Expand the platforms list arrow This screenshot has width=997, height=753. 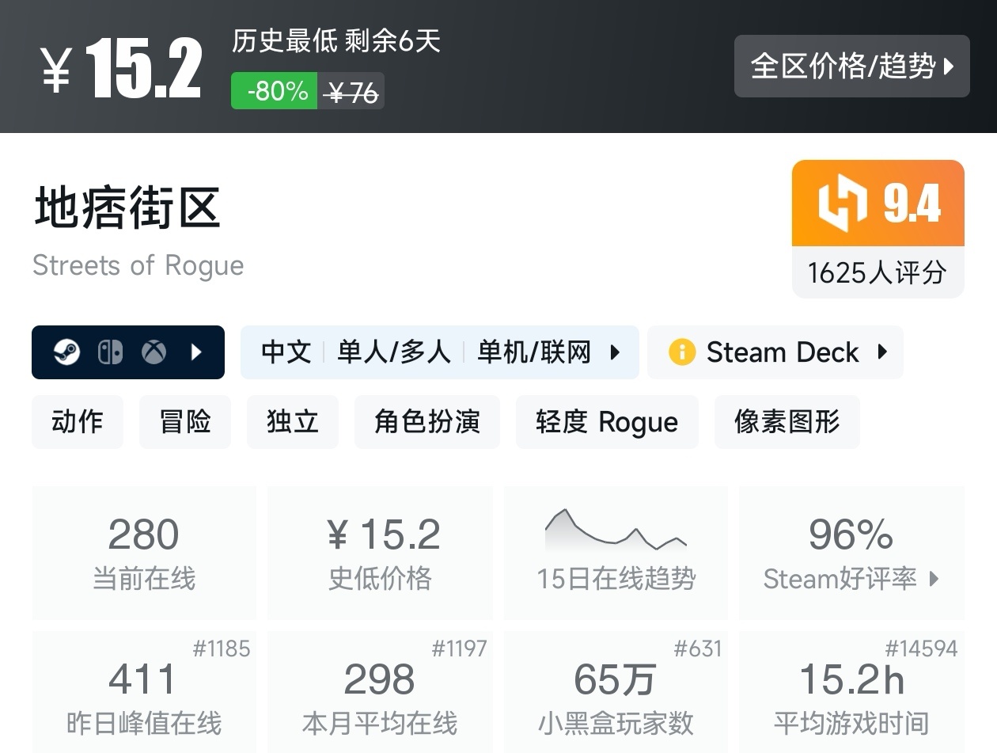tap(197, 352)
